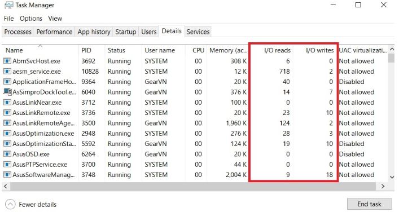Click the AsusLinkNear.exe icon
This screenshot has width=399, height=212.
pyautogui.click(x=7, y=103)
